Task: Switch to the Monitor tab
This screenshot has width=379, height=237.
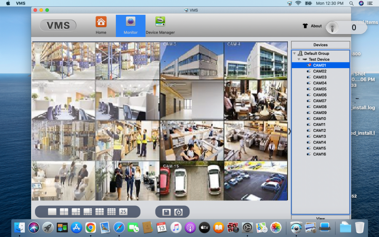Action: point(131,25)
